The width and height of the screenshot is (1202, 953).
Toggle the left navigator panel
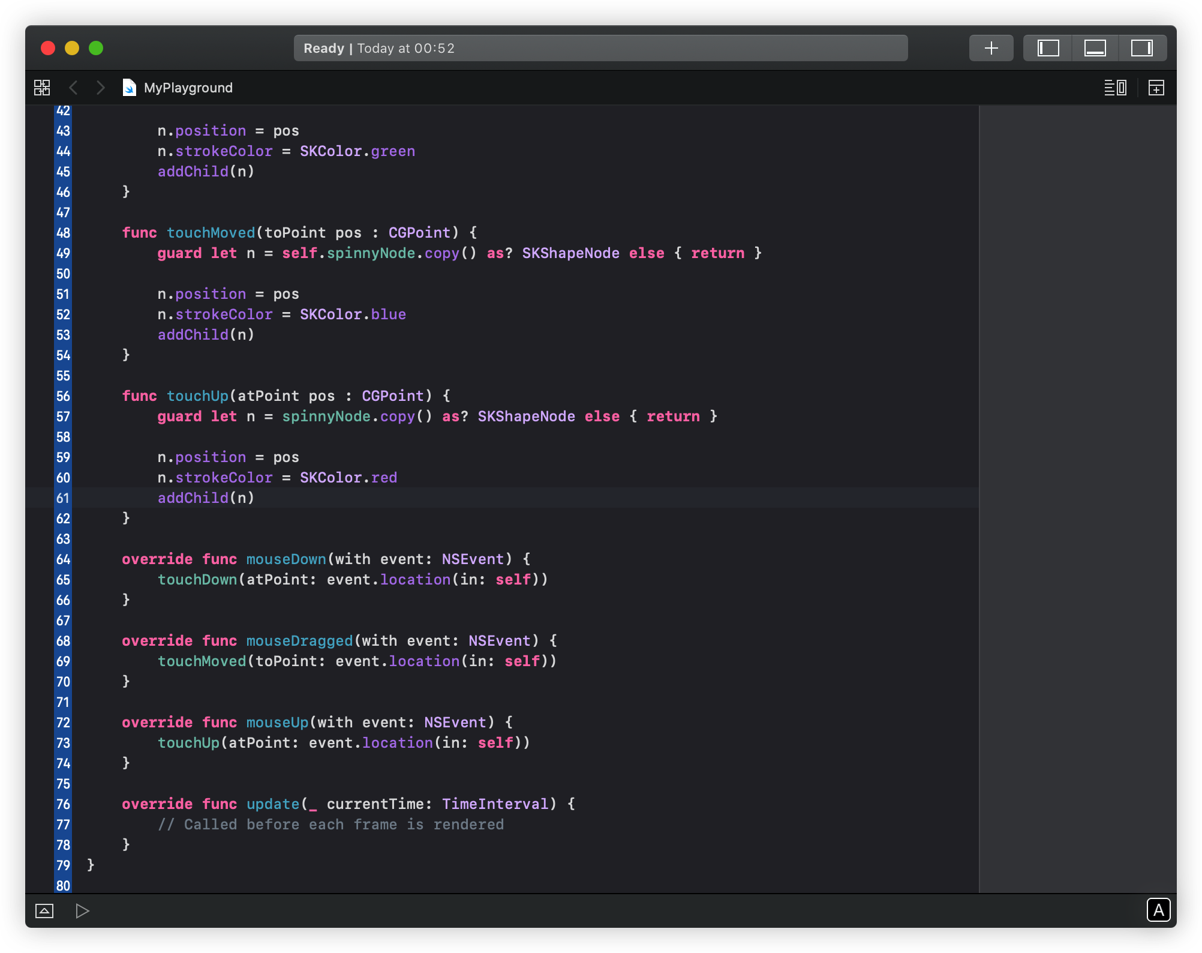(x=1048, y=48)
